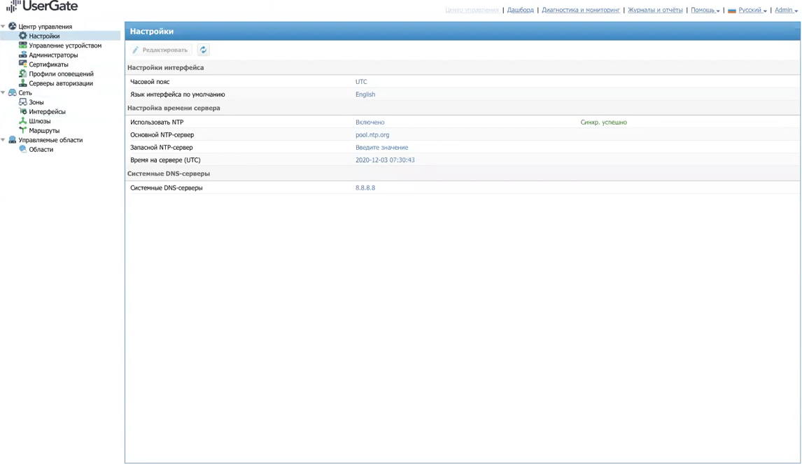Open Сертификаты in the sidebar
802x464 pixels.
(x=48, y=64)
